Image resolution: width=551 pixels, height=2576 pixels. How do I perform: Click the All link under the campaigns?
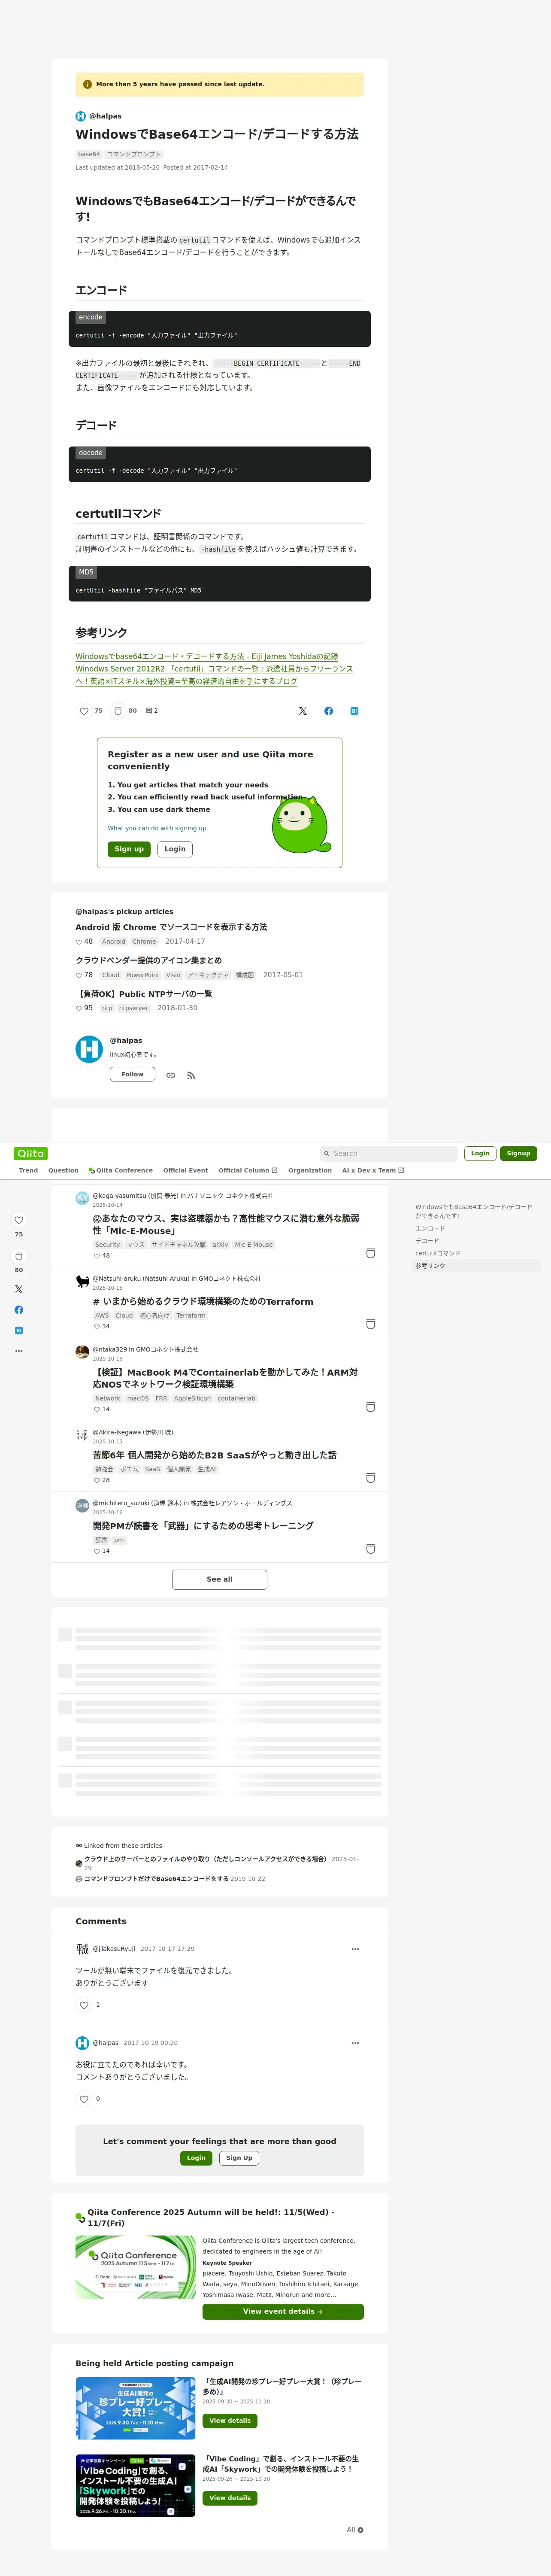pyautogui.click(x=355, y=2530)
